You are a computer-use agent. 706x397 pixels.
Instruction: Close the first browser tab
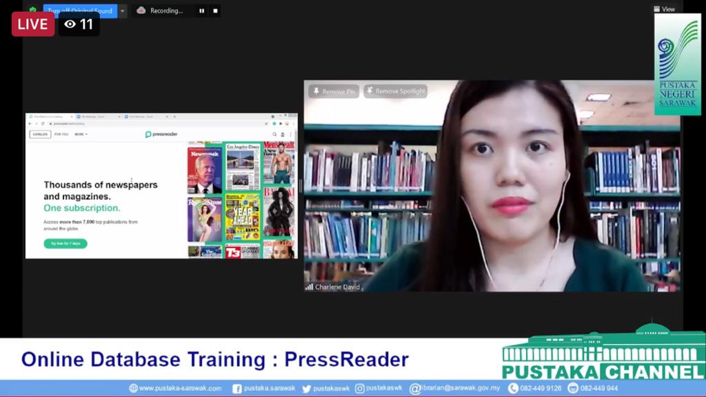[x=72, y=116]
